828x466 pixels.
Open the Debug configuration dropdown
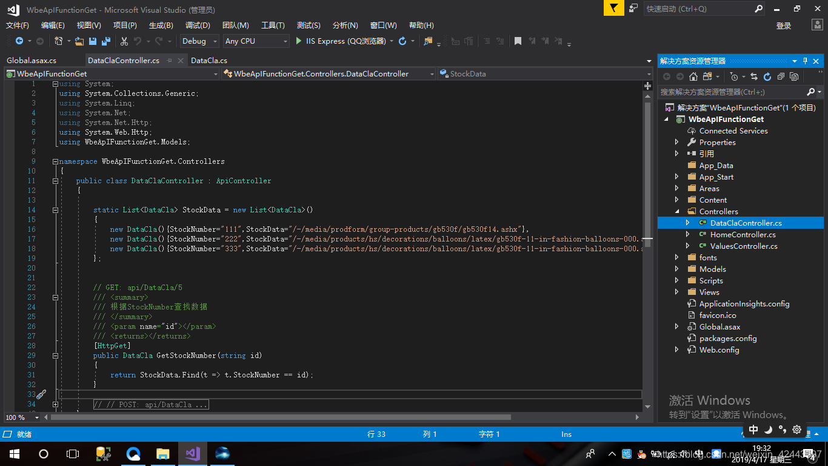[199, 41]
